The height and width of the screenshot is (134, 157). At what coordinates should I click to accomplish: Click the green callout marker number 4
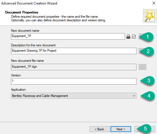pos(148,96)
